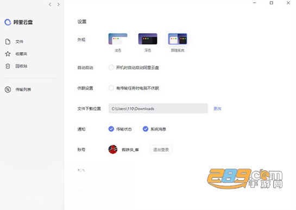296x210 pixels.
Task: Open the 传输列表 transfer icon
Action: [x=8, y=89]
